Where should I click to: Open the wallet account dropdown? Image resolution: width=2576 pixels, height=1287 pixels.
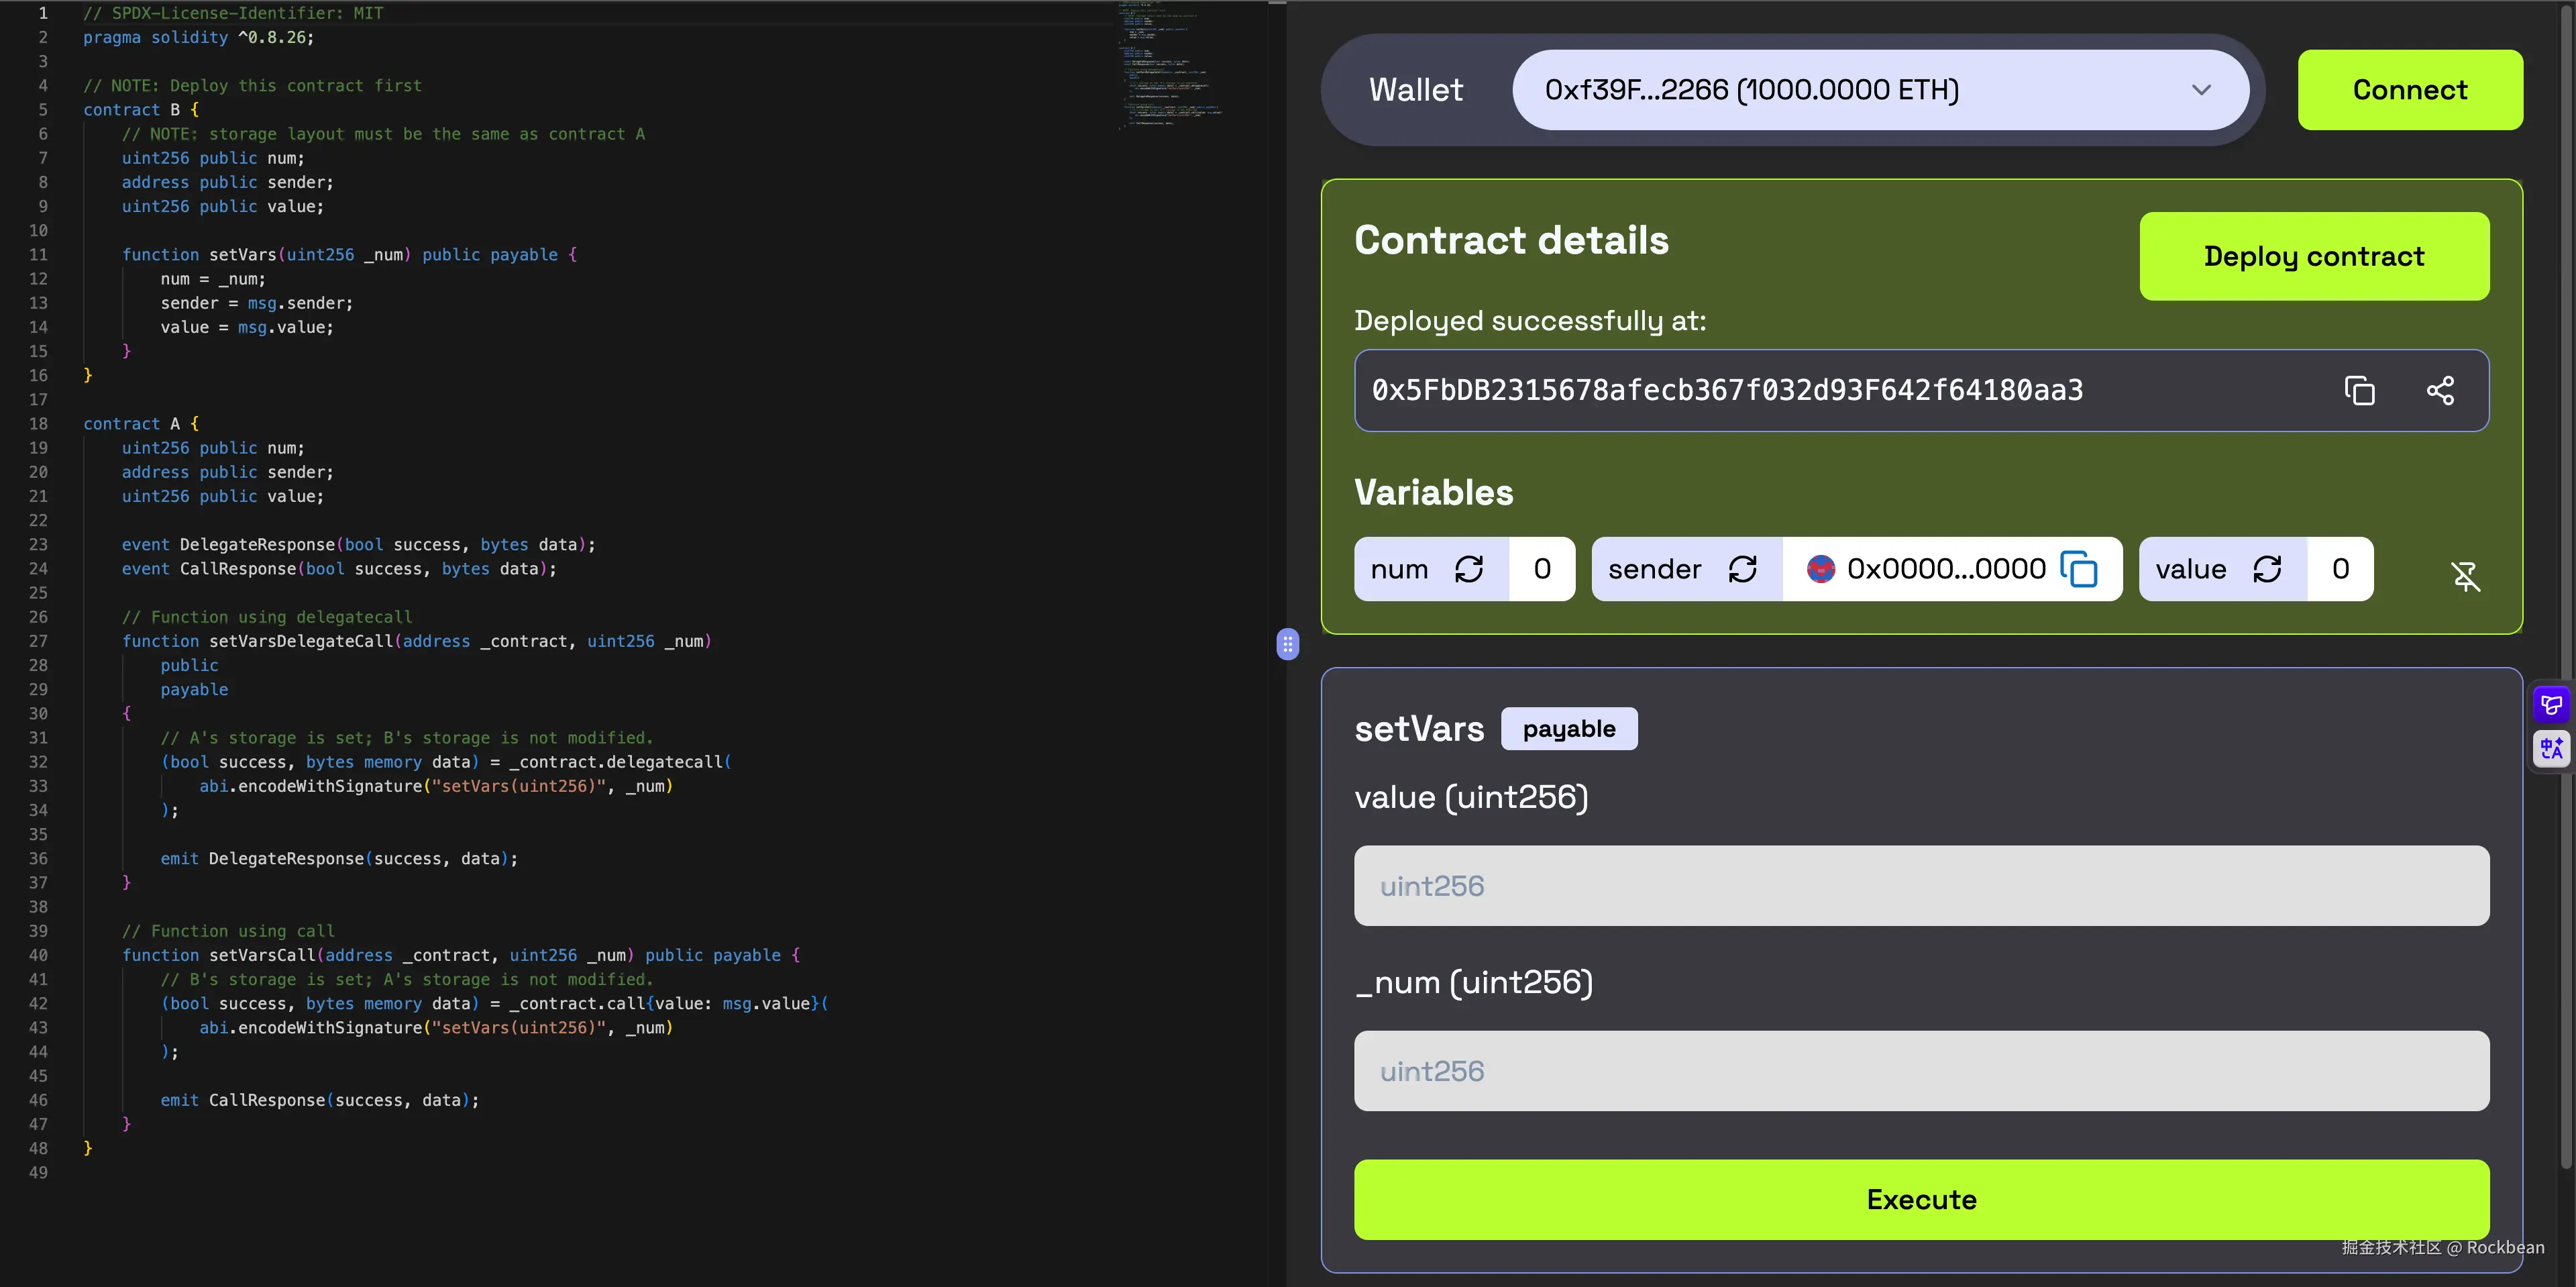pos(2201,89)
